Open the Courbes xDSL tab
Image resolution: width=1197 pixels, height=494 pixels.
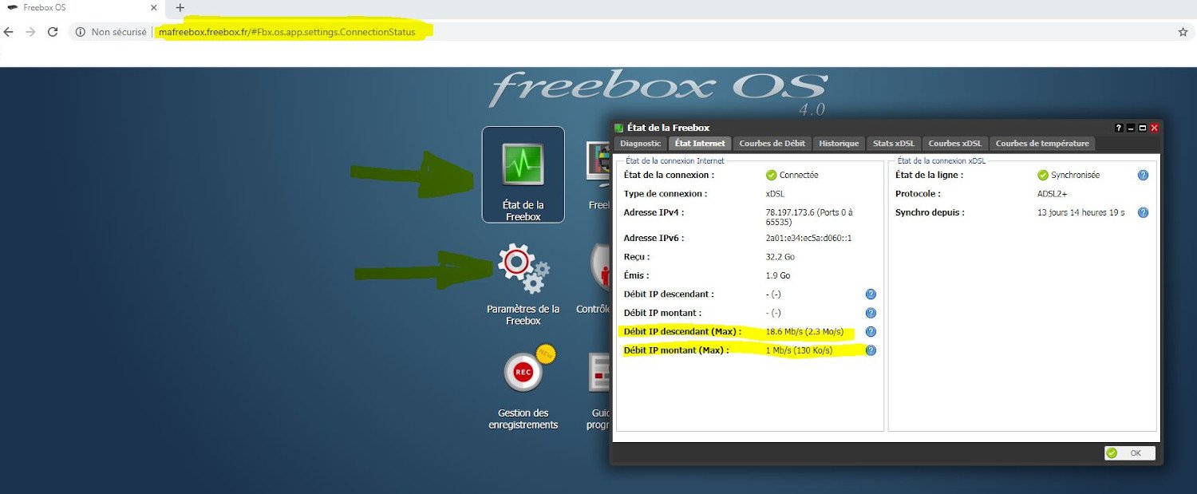point(954,144)
